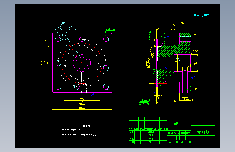Select the Ø15 diameter dimension in section view

[x=152, y=53]
